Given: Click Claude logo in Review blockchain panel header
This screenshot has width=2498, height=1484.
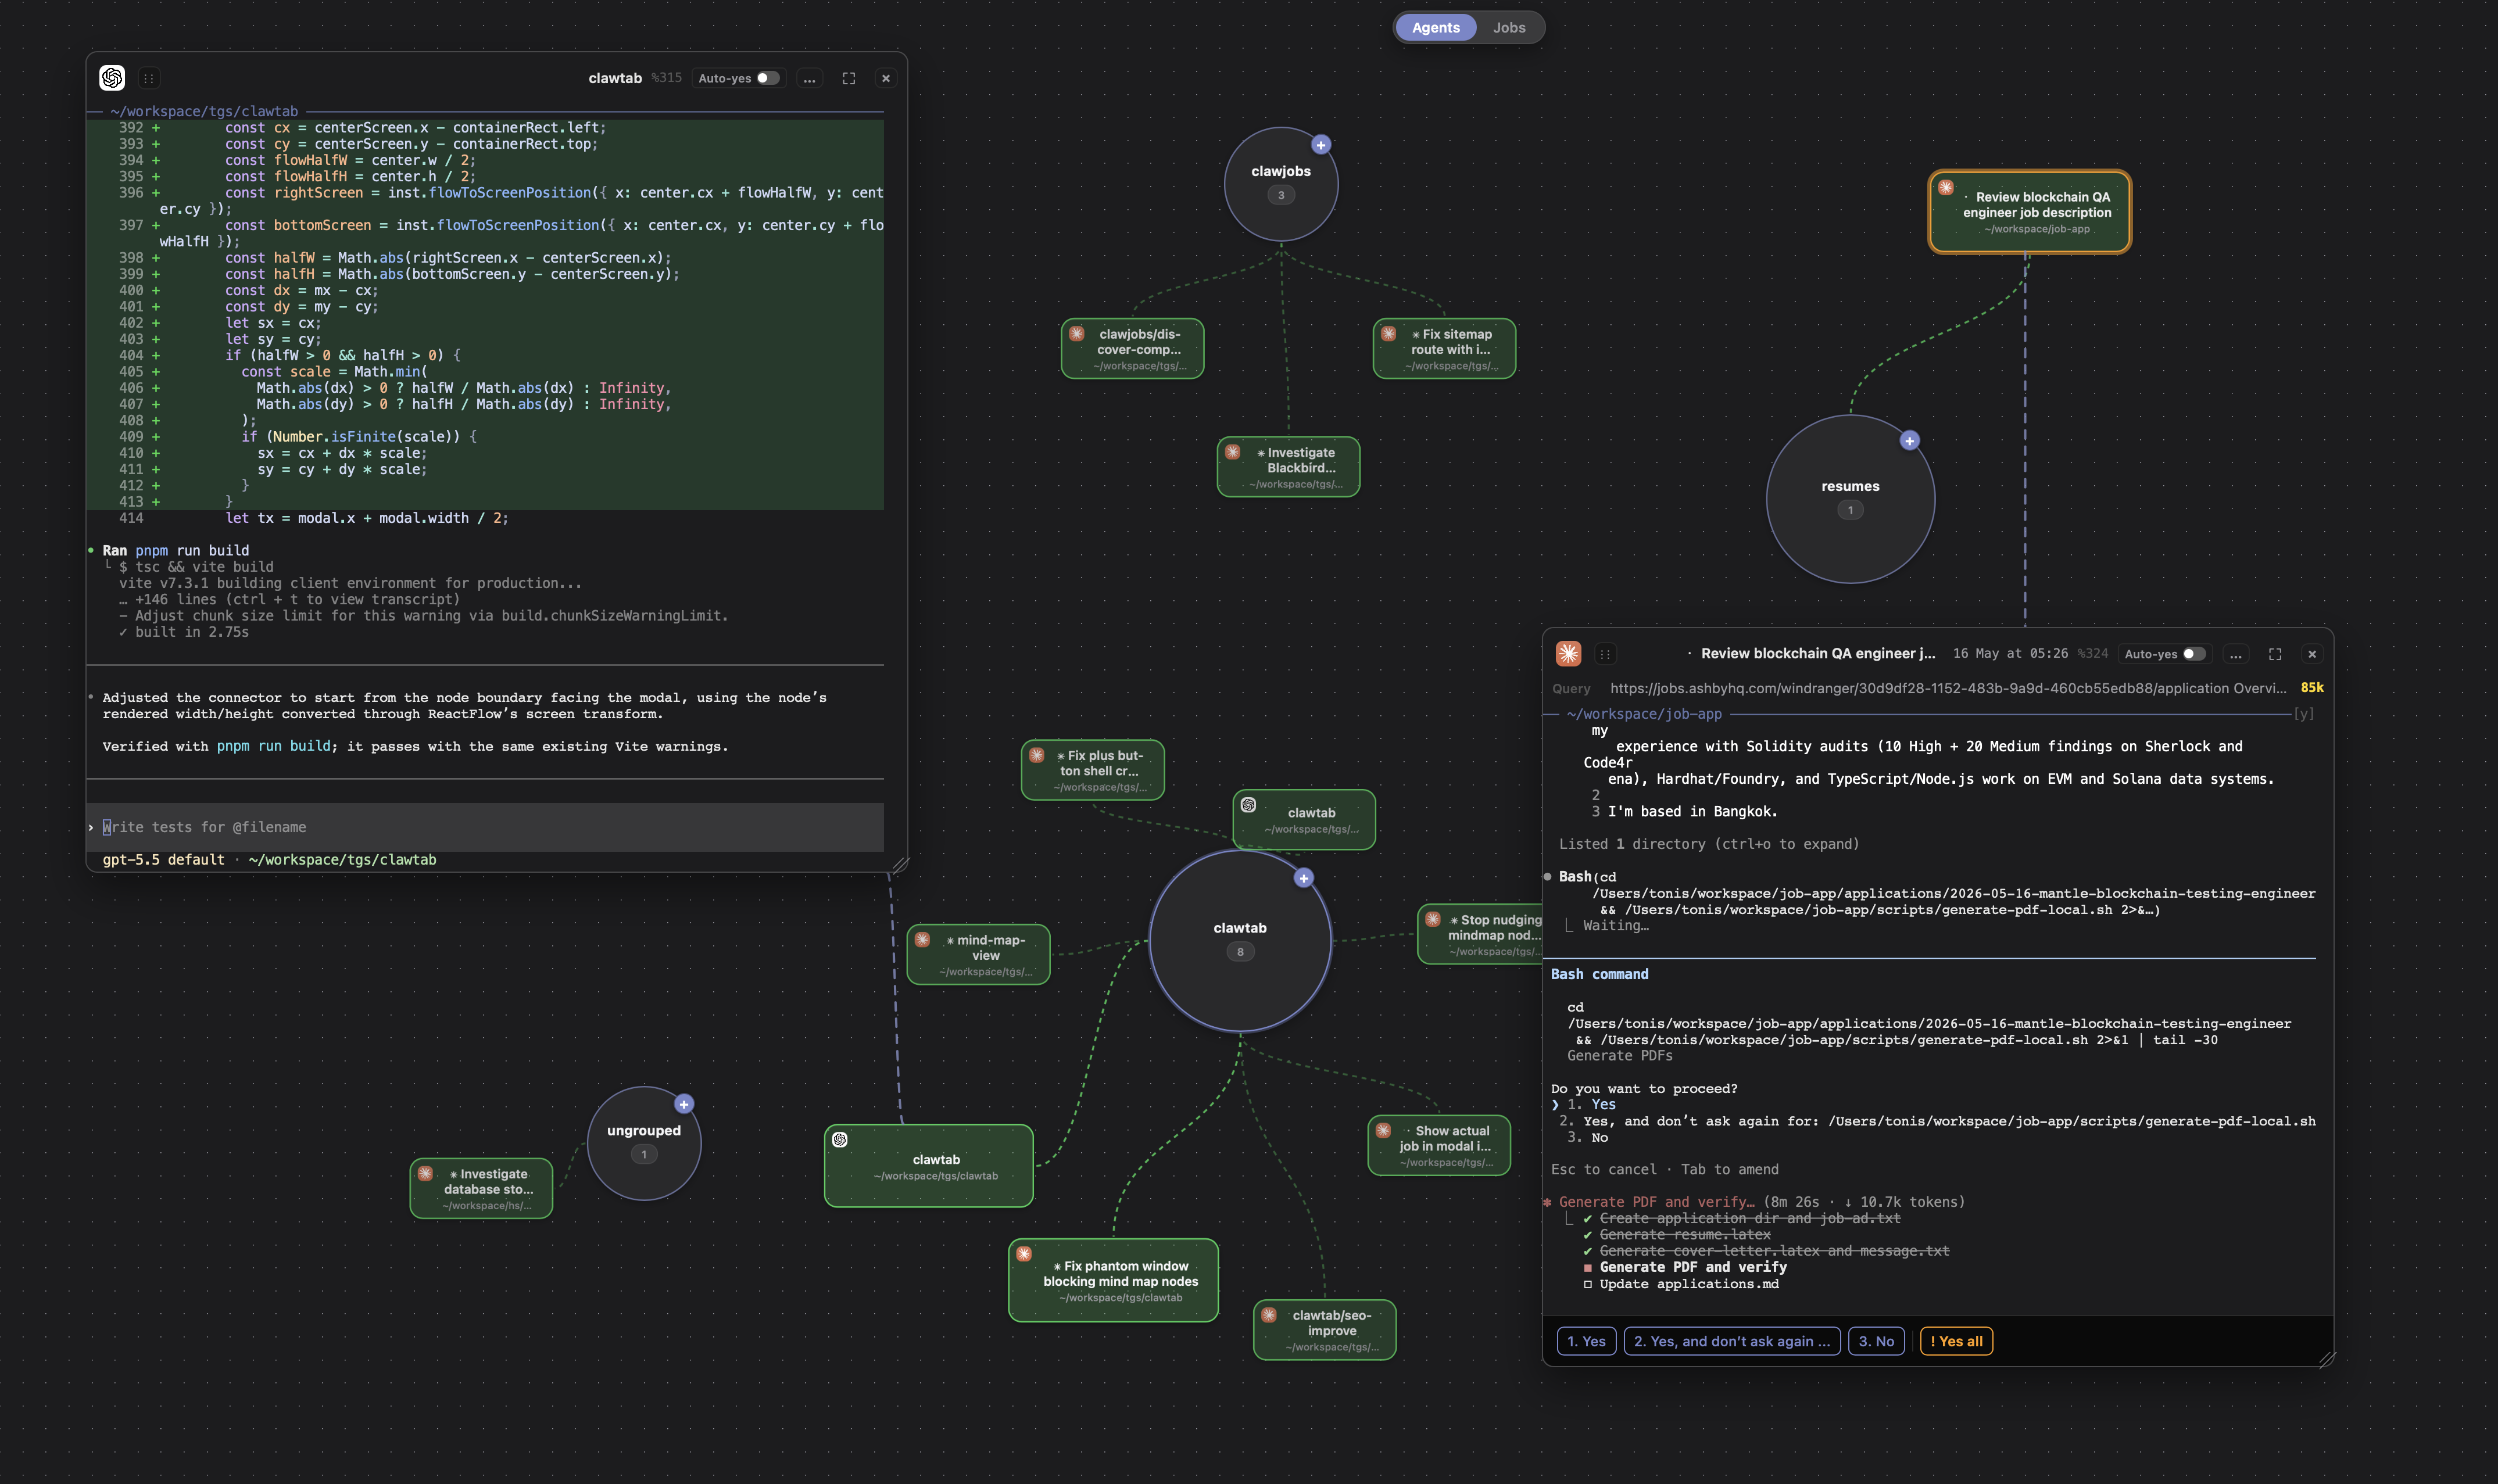Looking at the screenshot, I should click(x=1568, y=654).
